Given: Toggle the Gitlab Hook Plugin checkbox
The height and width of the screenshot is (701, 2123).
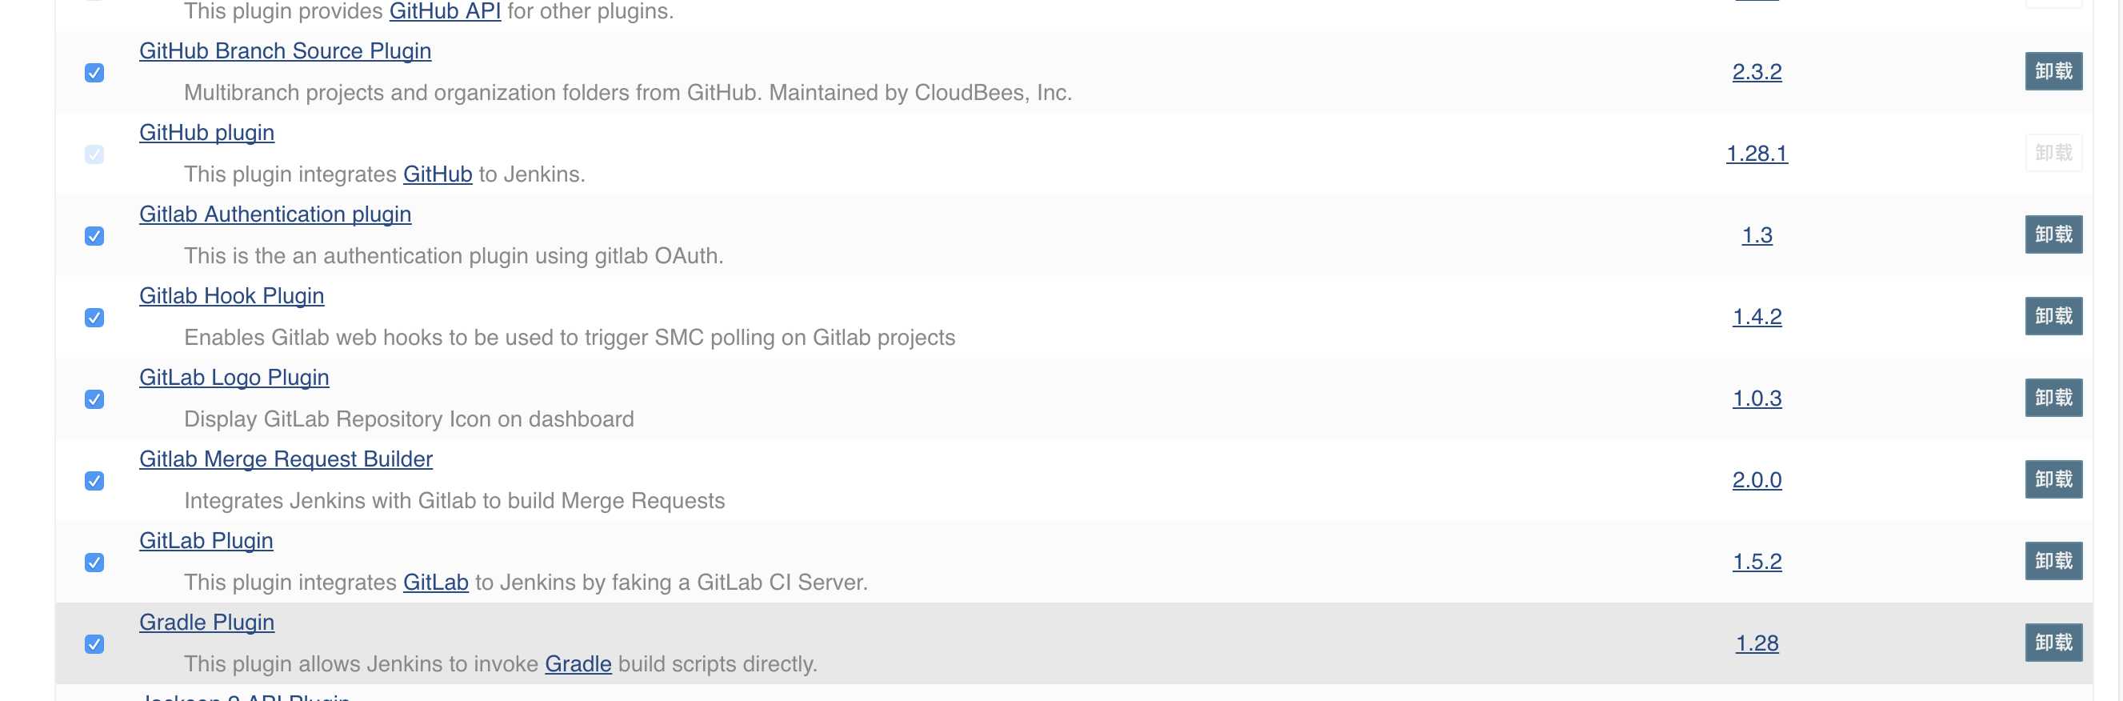Looking at the screenshot, I should [94, 318].
